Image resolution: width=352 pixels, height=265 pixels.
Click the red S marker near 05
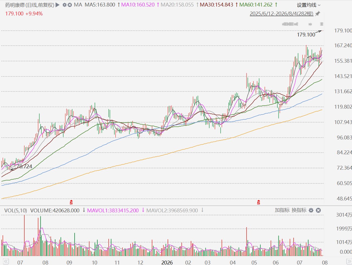[x=258, y=202]
